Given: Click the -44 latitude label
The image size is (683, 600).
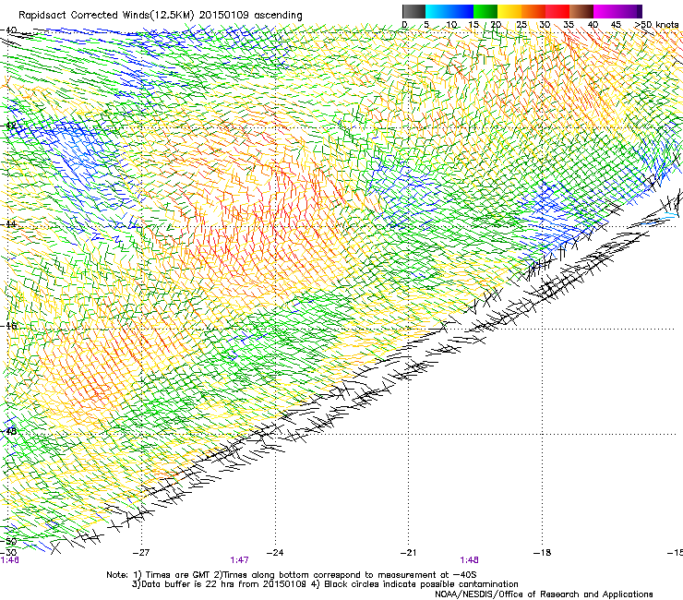Looking at the screenshot, I should click(8, 224).
